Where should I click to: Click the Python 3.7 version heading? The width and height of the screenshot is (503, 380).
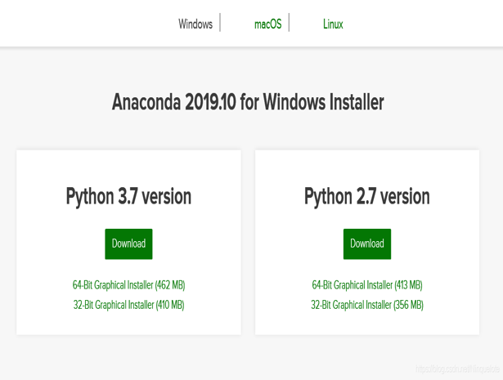[x=128, y=197]
